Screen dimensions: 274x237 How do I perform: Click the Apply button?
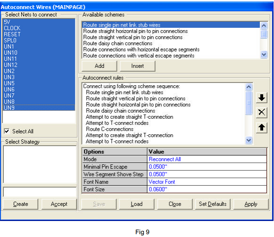[251, 204]
